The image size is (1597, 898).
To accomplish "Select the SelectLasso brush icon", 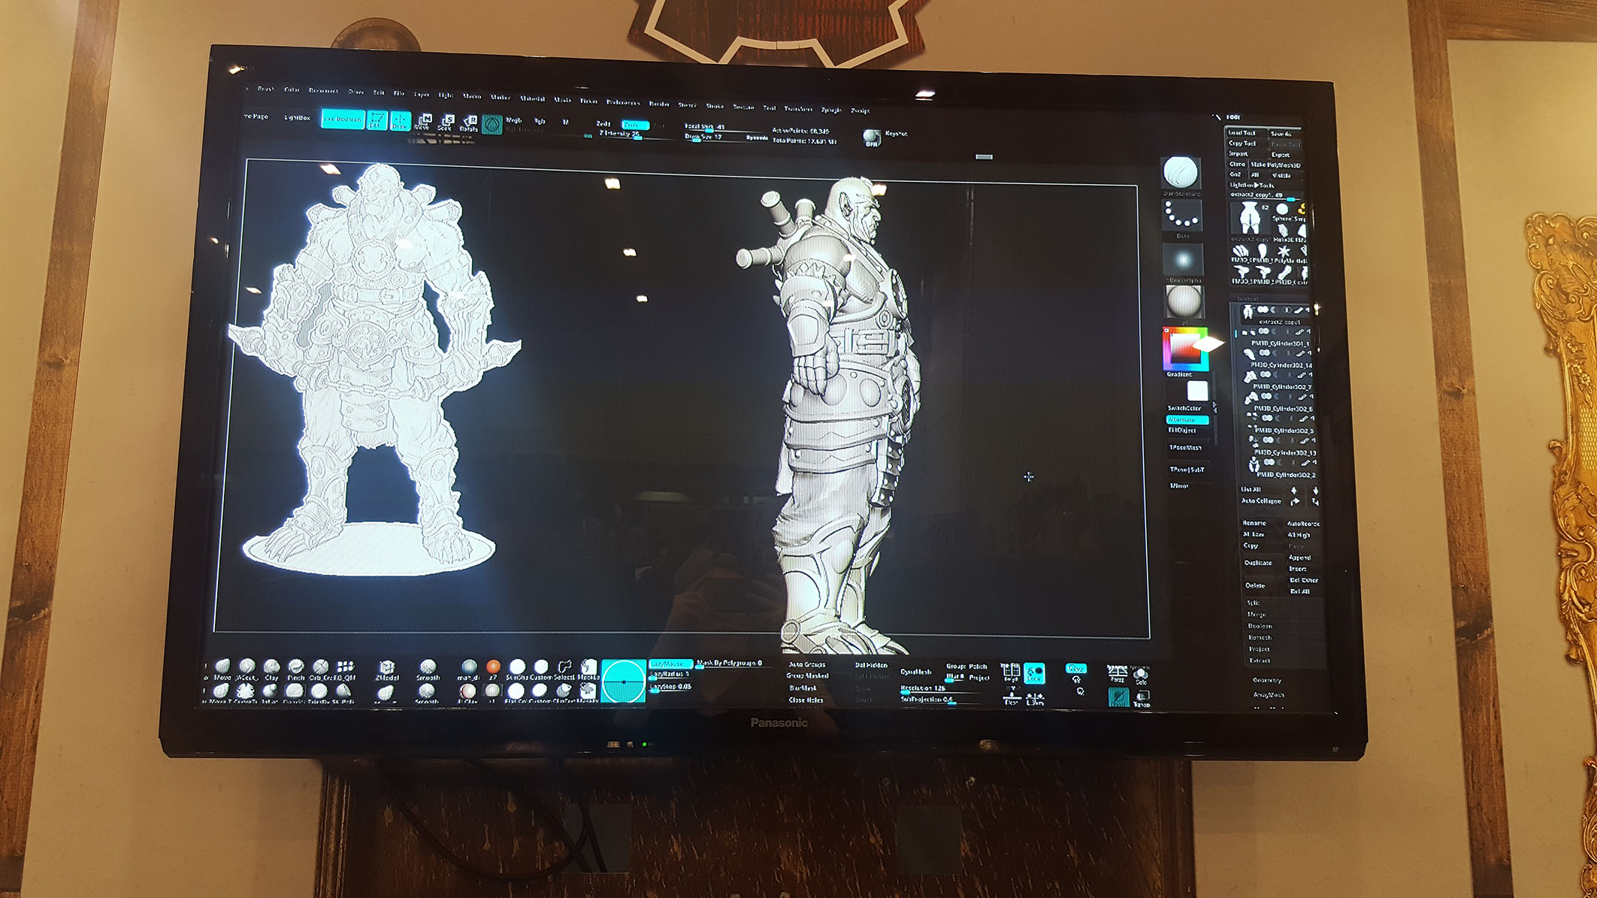I will (564, 670).
